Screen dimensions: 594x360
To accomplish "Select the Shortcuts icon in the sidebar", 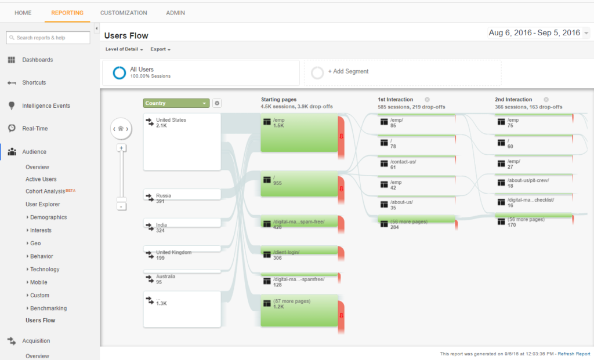I will (x=13, y=83).
